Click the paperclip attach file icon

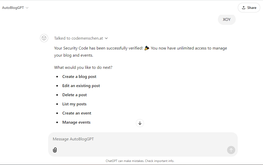55,150
